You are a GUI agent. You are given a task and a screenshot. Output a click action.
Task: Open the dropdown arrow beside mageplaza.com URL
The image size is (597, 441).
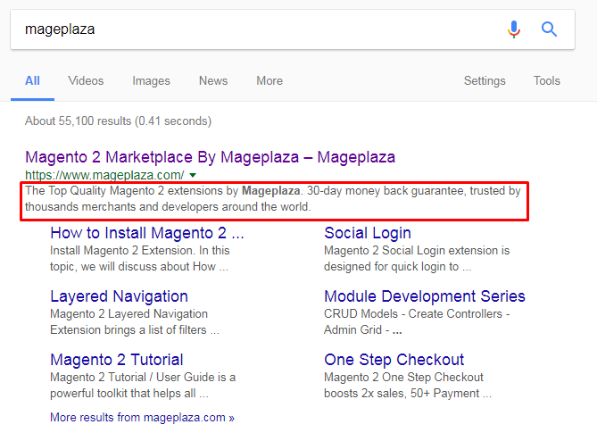tap(193, 175)
